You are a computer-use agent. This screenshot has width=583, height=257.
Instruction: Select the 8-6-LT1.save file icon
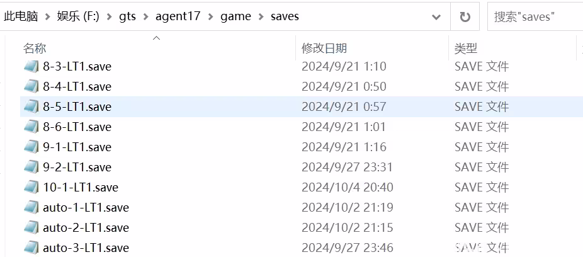(x=31, y=127)
